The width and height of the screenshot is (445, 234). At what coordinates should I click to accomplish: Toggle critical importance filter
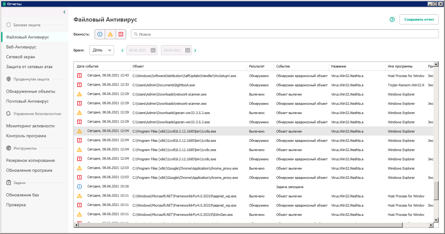(121, 34)
